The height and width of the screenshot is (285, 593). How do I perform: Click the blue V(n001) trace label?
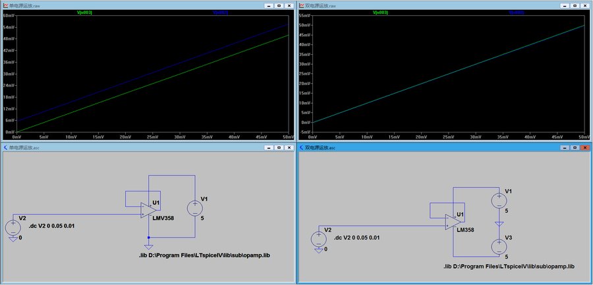point(221,13)
